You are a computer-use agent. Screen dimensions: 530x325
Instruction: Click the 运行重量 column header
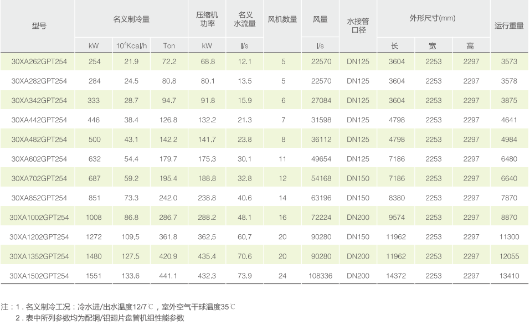[x=509, y=26]
